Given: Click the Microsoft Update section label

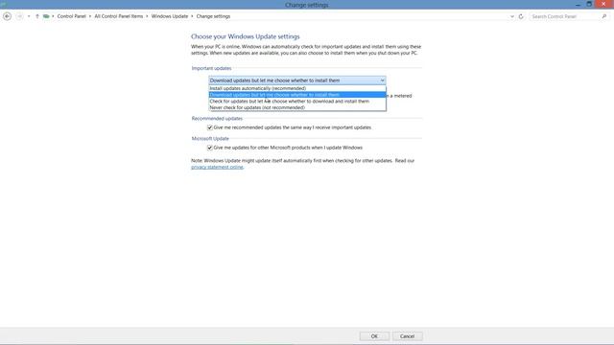Looking at the screenshot, I should point(210,138).
